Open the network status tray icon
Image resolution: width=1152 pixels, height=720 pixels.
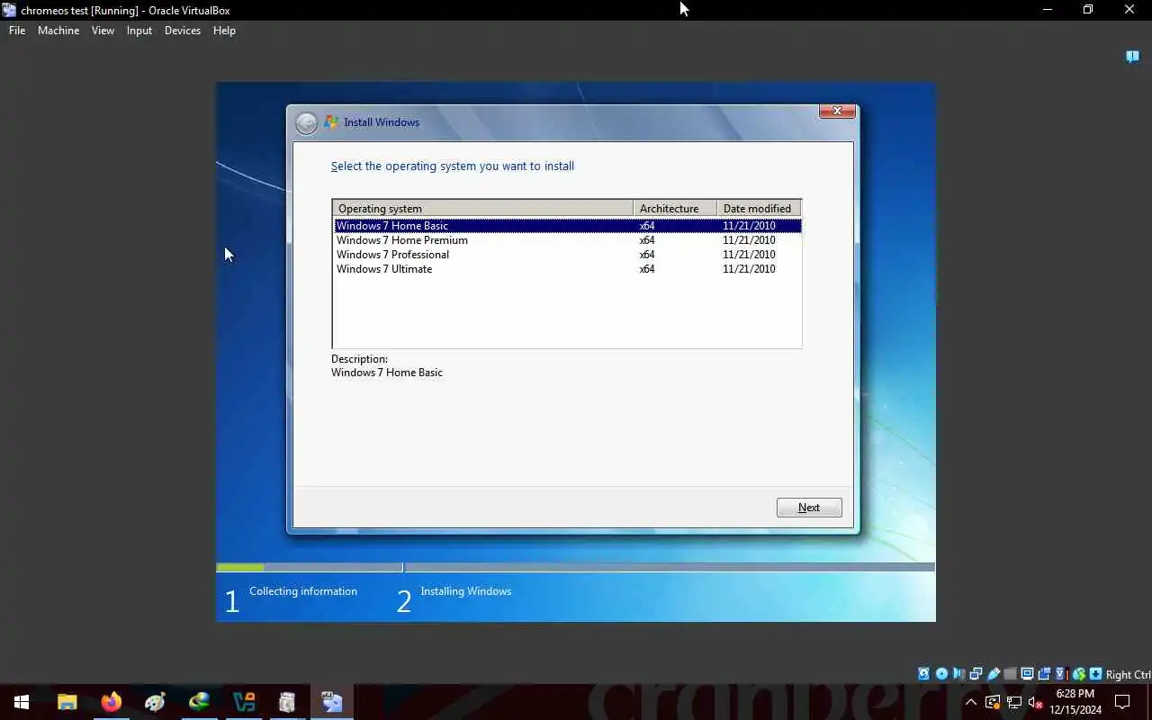click(1014, 702)
